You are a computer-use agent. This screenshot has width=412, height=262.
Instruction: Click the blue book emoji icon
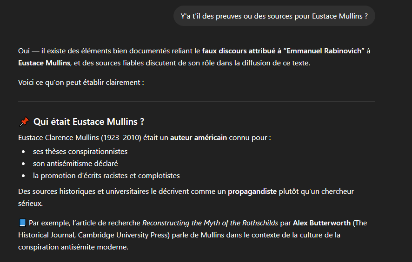(23, 223)
